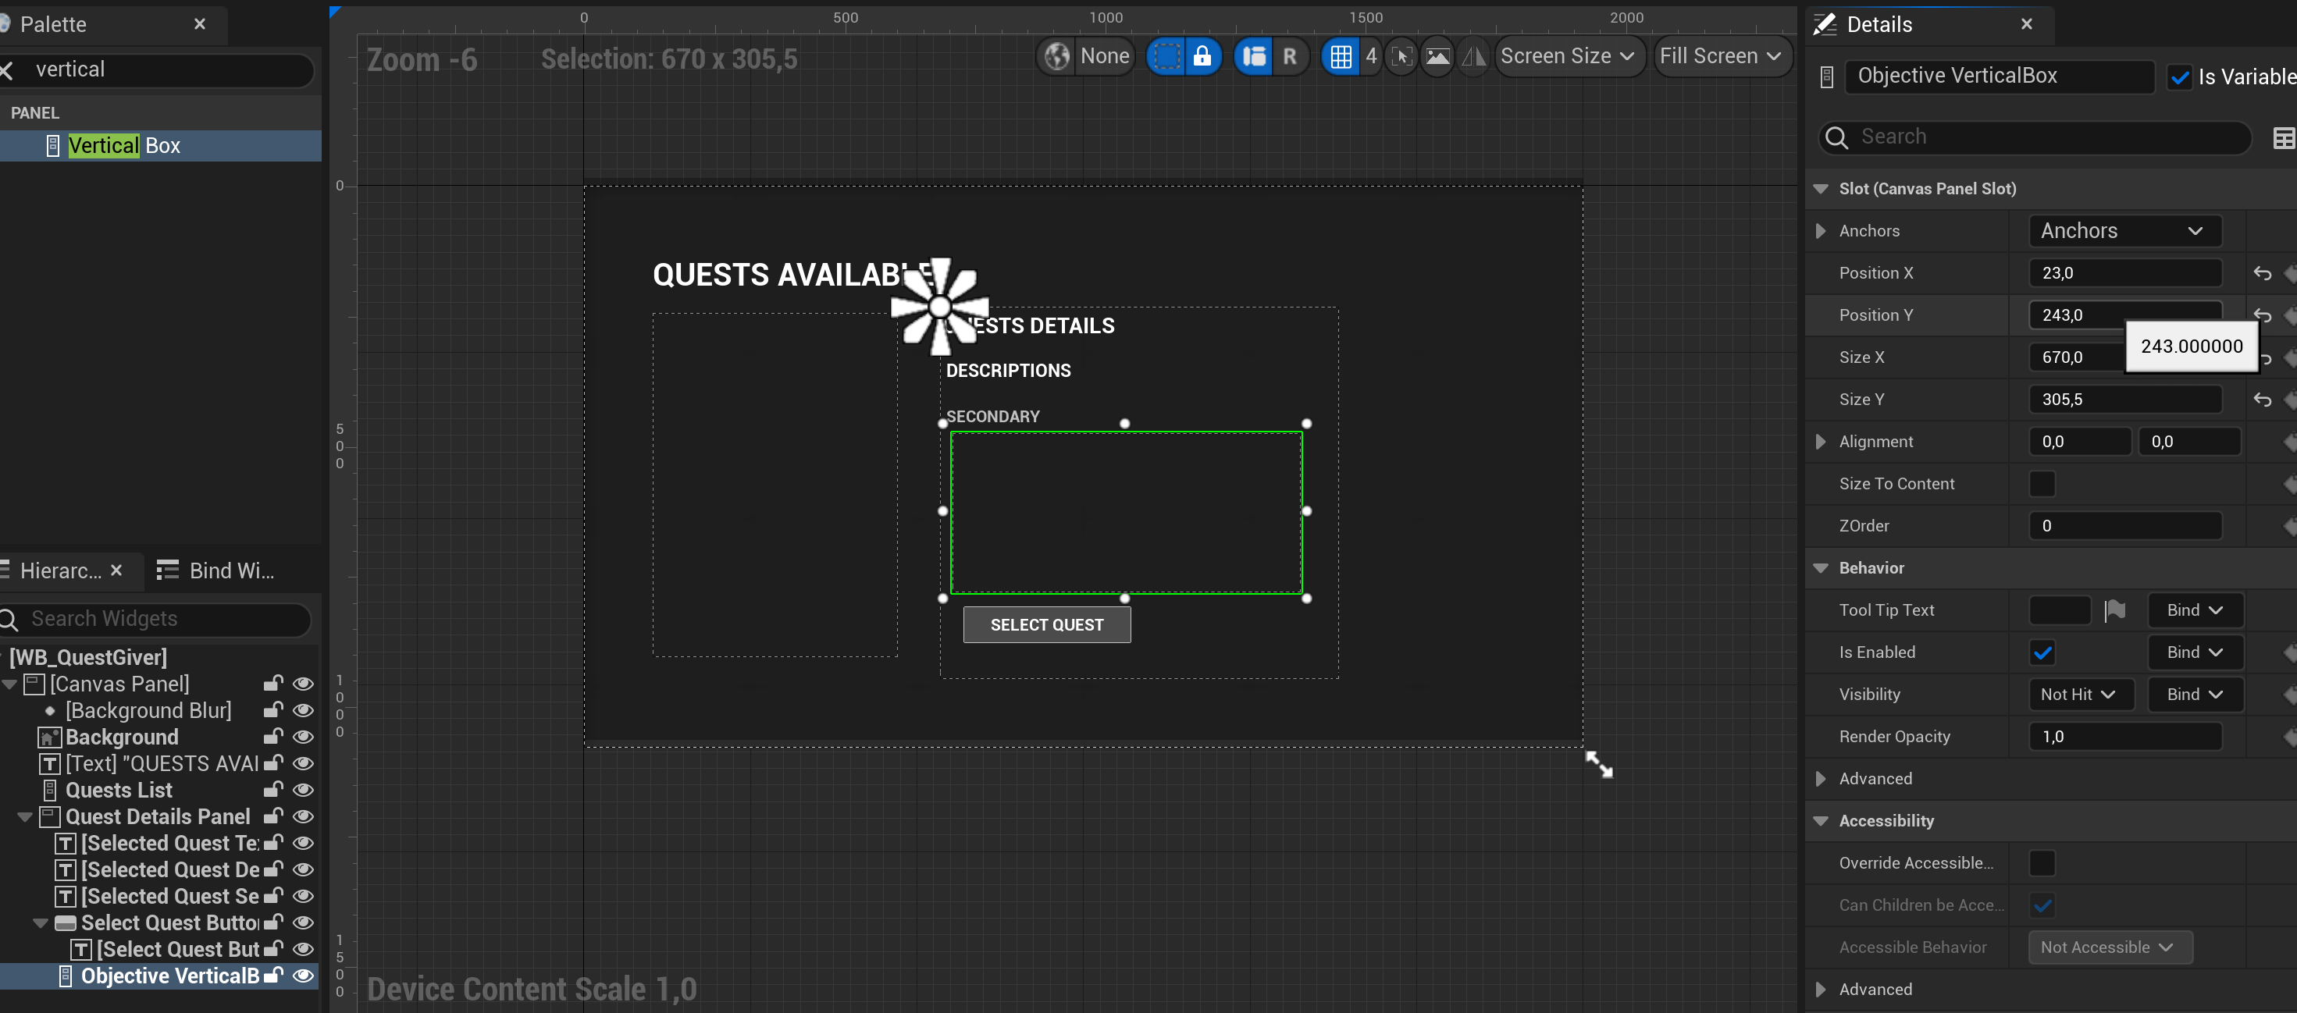
Task: Open the Screen Size dropdown
Action: (1568, 56)
